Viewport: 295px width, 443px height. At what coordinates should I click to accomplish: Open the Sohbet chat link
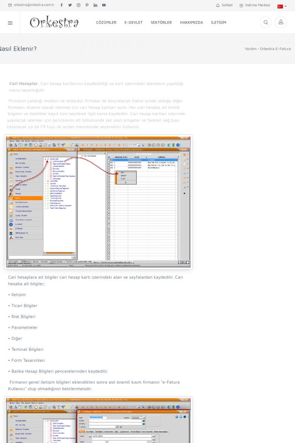[224, 5]
